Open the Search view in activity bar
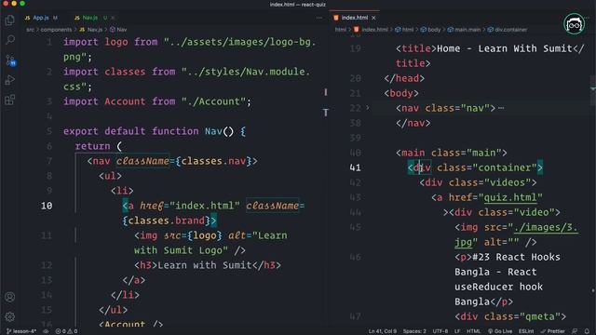This screenshot has height=335, width=596. (x=10, y=39)
